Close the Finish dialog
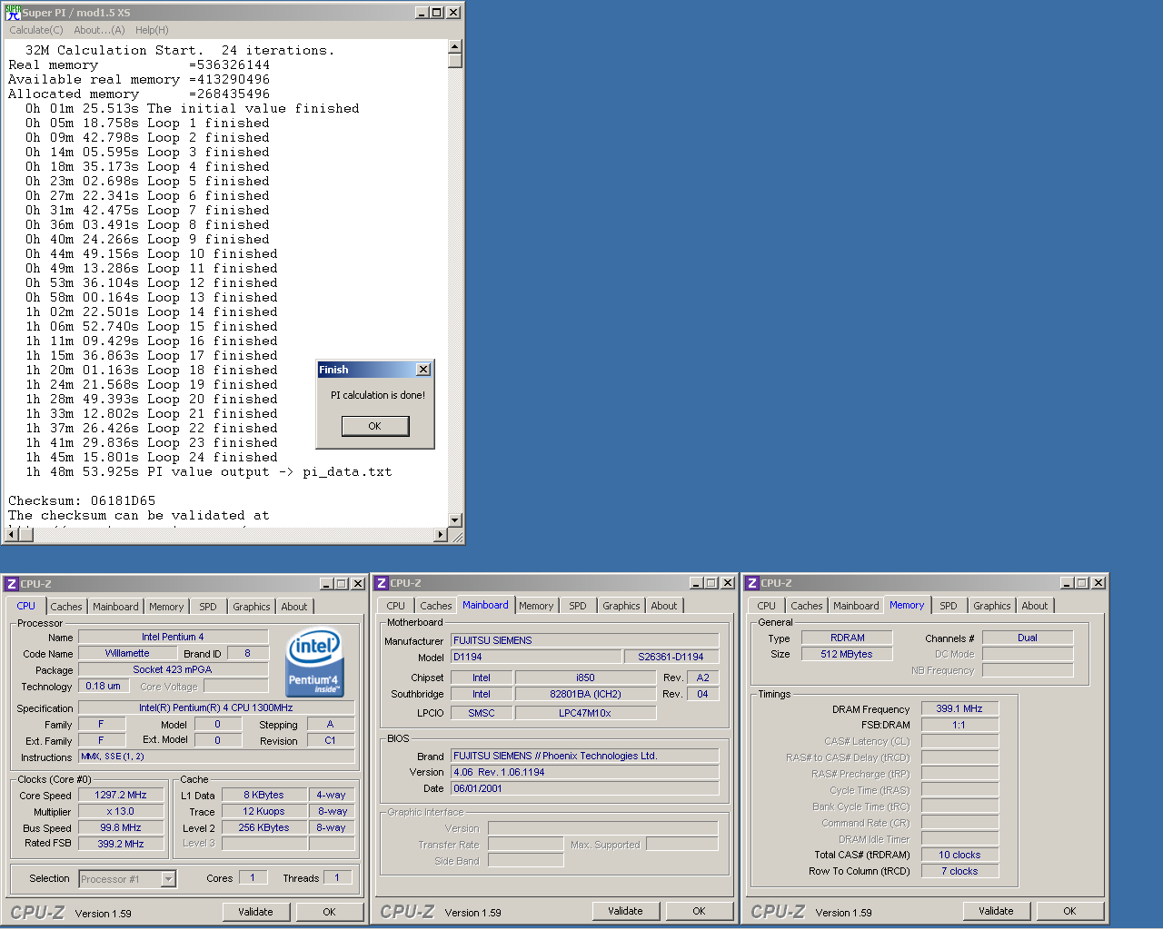Image resolution: width=1163 pixels, height=930 pixels. tap(423, 370)
